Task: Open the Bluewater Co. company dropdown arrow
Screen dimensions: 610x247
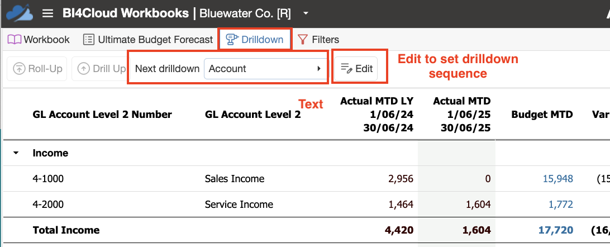Action: coord(306,13)
